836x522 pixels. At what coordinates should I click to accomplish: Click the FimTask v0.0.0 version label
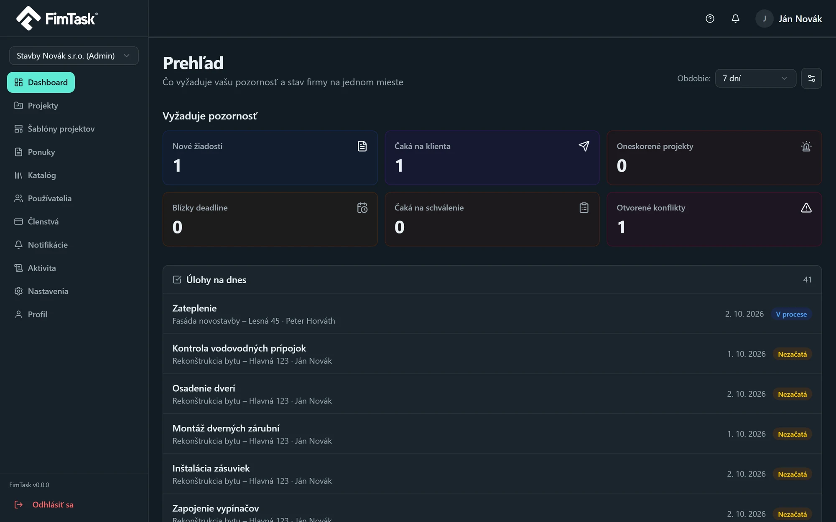click(29, 485)
